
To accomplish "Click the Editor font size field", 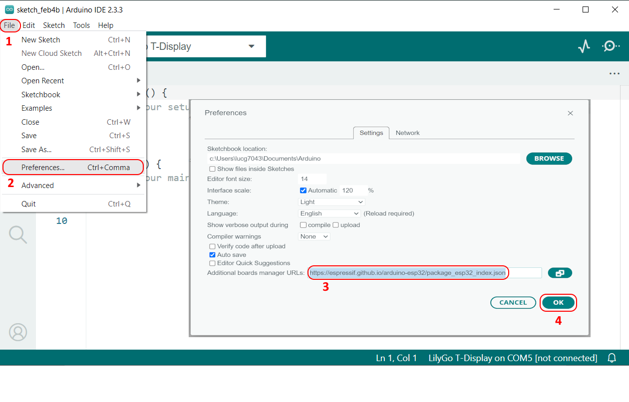I will [312, 179].
